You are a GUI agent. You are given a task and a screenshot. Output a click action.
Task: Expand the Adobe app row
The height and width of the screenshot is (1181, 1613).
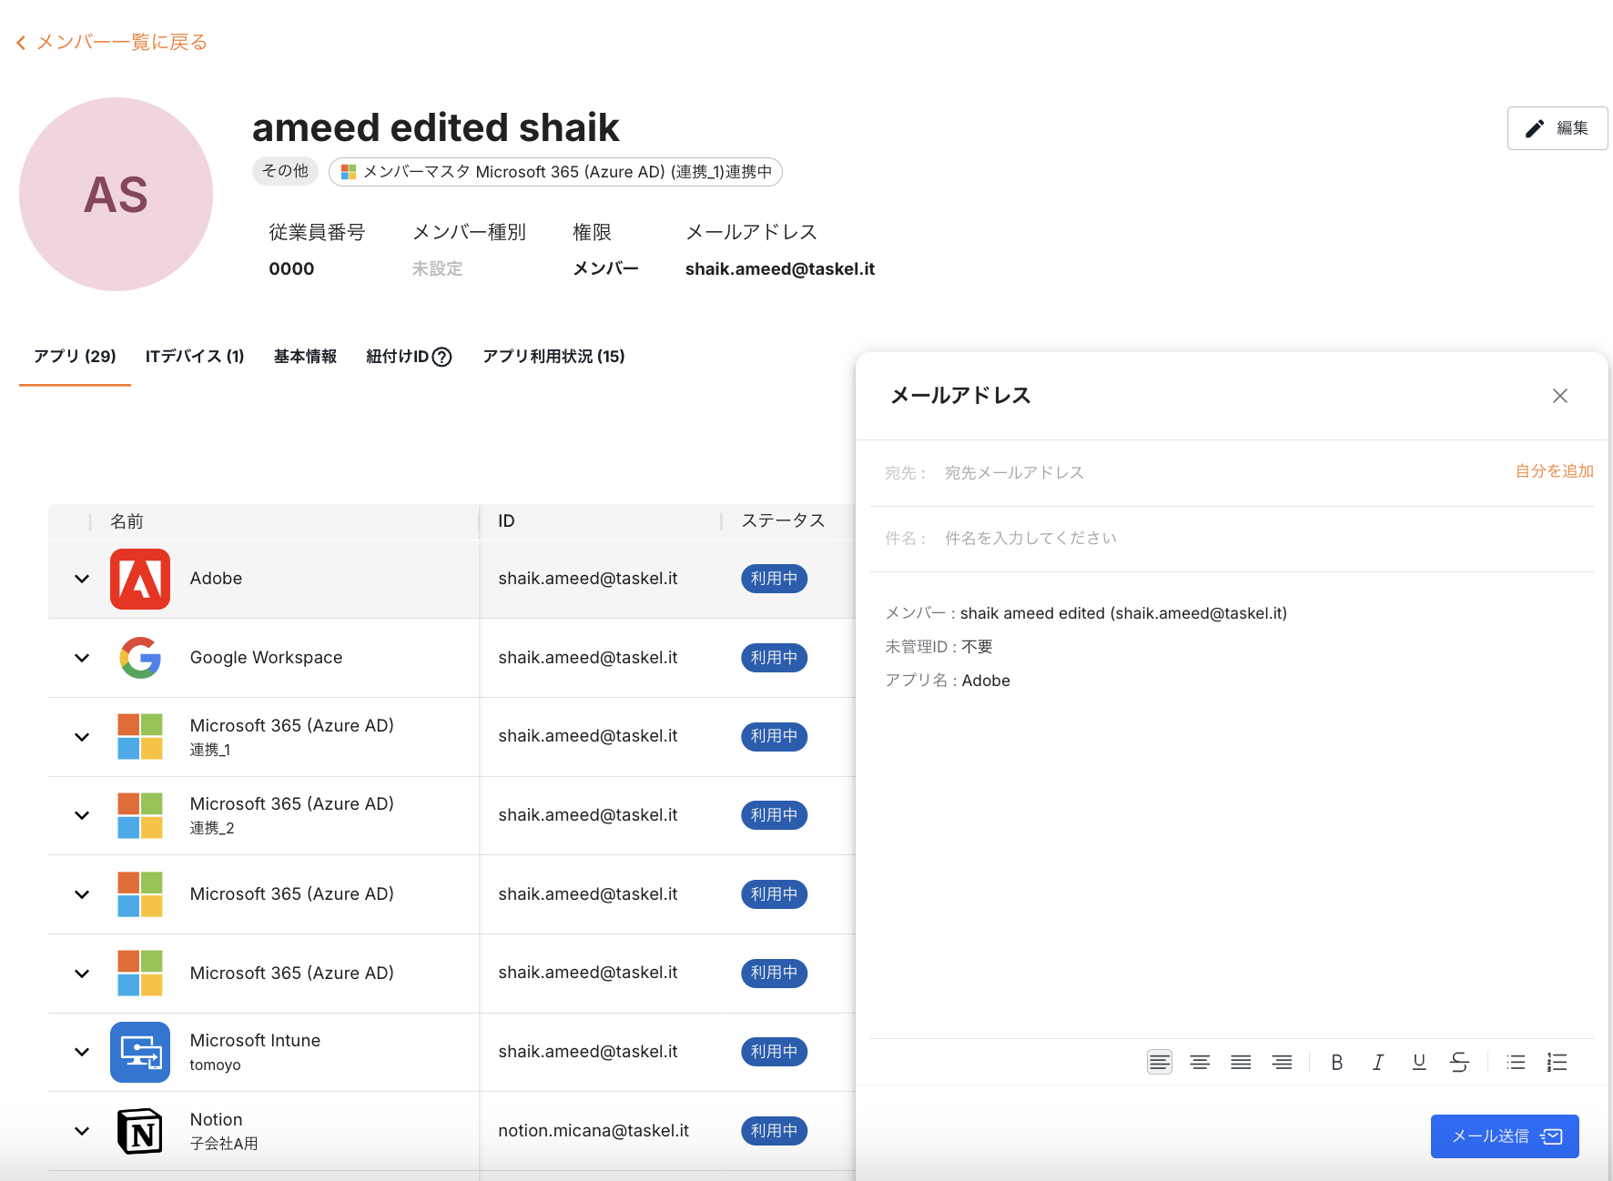pos(82,579)
